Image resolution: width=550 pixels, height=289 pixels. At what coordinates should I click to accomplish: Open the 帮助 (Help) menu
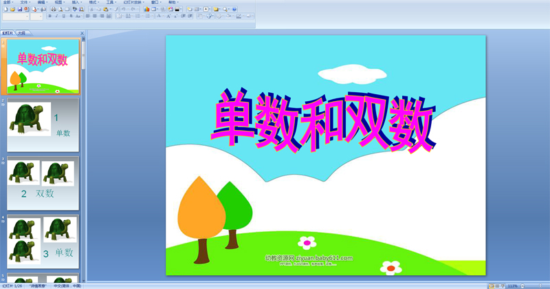pyautogui.click(x=174, y=2)
